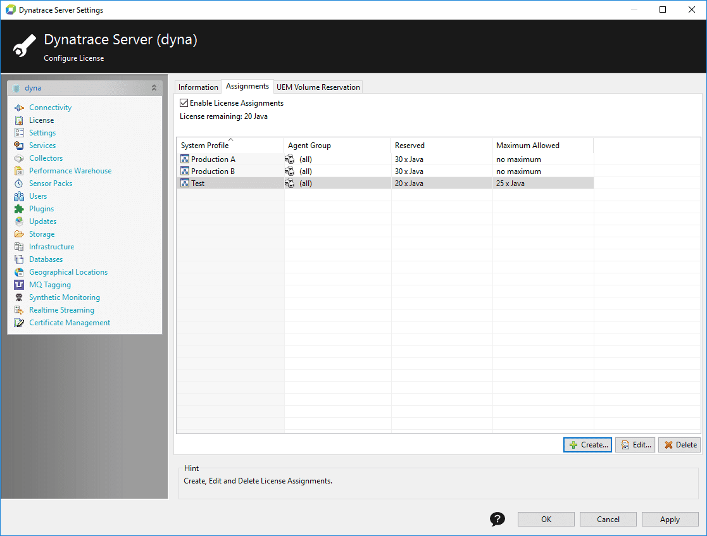The width and height of the screenshot is (707, 536).
Task: Close the Dynatrace Server Settings window
Action: click(692, 9)
